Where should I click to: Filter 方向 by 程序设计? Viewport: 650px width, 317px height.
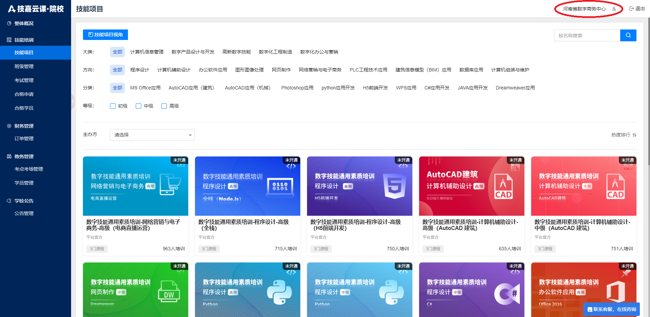click(x=140, y=70)
